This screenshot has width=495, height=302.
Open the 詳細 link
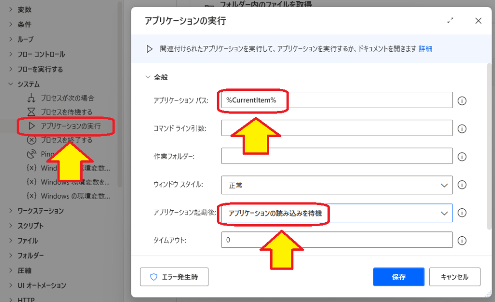click(x=425, y=49)
